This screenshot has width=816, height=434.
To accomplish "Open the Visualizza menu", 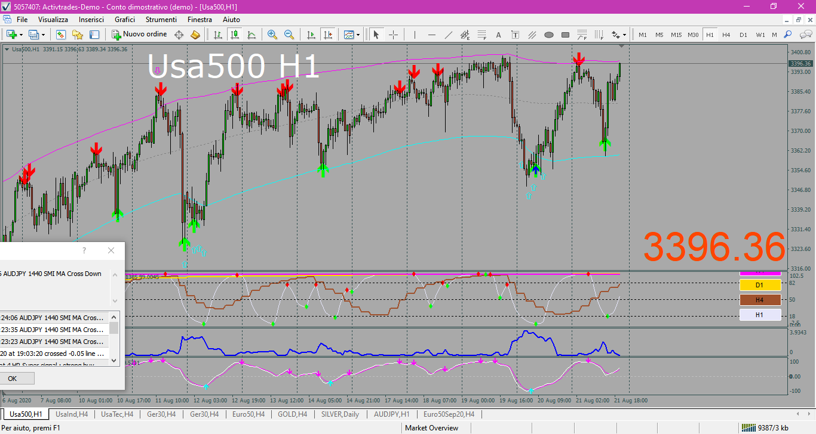I will tap(53, 20).
